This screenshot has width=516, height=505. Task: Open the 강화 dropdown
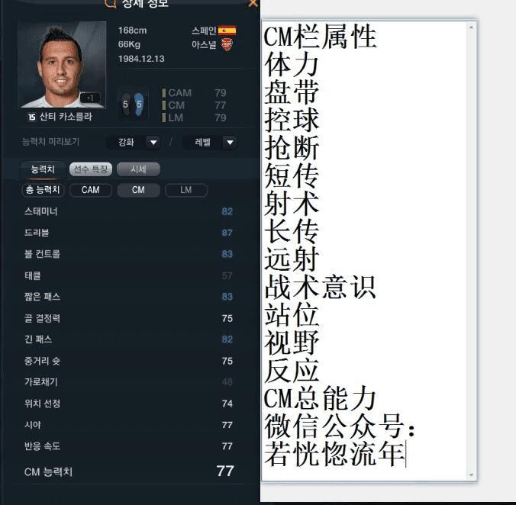pos(134,143)
